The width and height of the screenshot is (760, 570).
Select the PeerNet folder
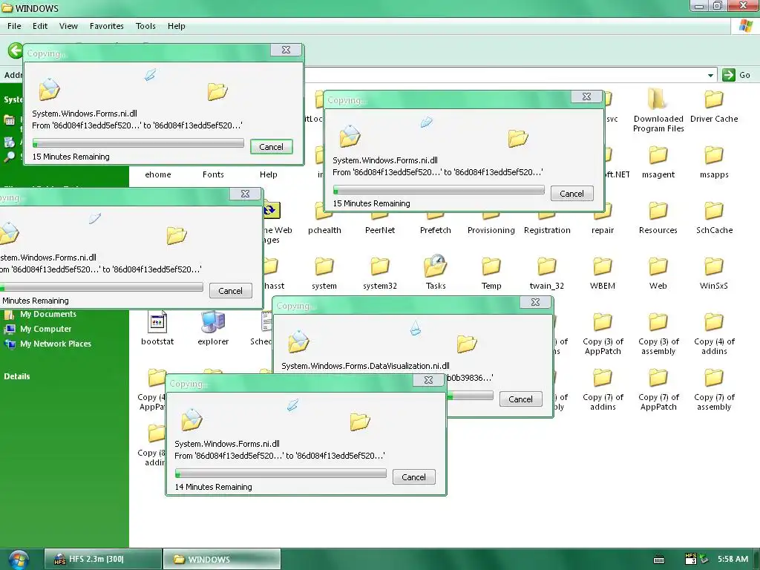pyautogui.click(x=380, y=230)
